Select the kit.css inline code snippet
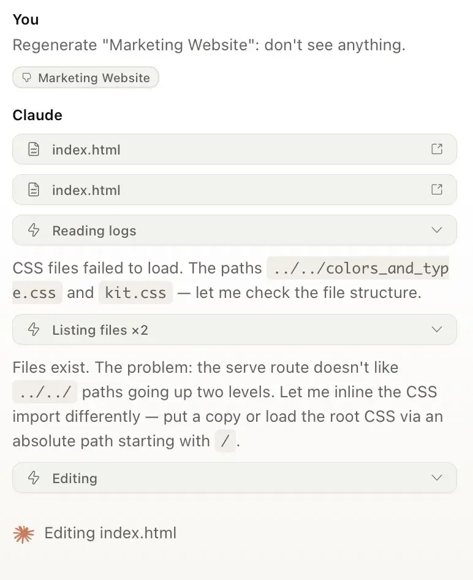Viewport: 473px width, 580px height. coord(135,292)
